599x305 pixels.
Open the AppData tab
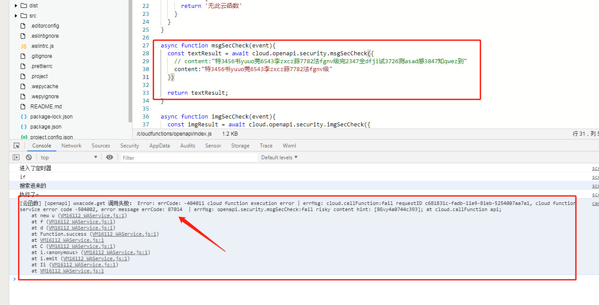pos(159,146)
